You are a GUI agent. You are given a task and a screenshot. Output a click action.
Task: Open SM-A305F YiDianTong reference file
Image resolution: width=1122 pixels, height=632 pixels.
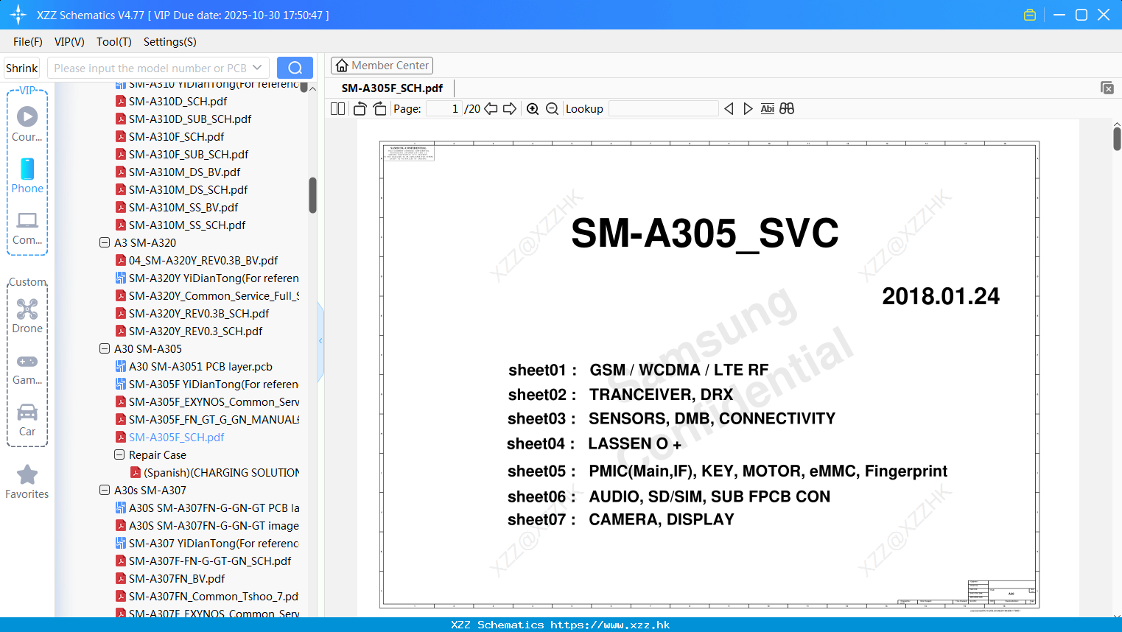click(214, 384)
